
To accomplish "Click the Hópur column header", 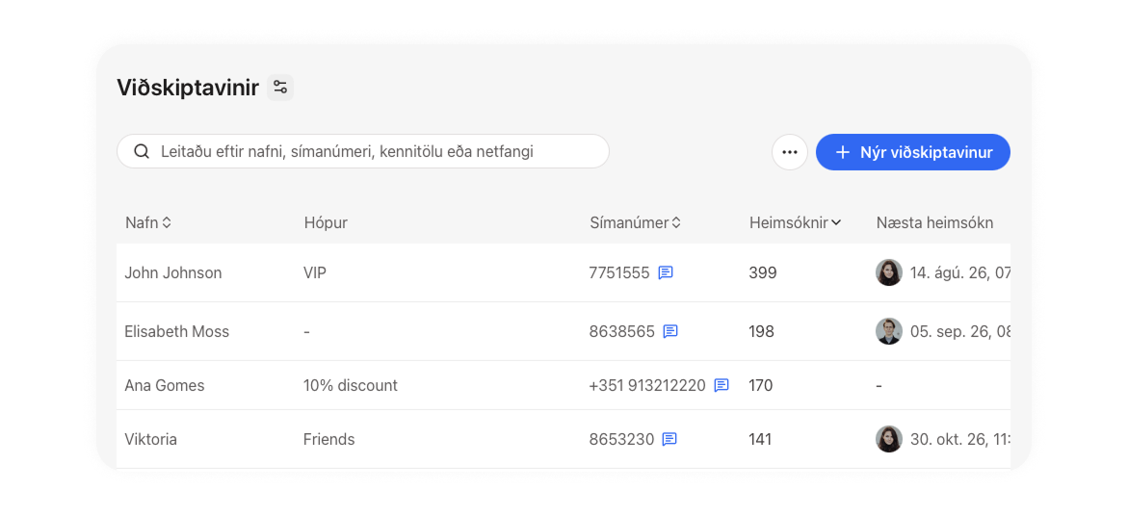I will pos(326,222).
